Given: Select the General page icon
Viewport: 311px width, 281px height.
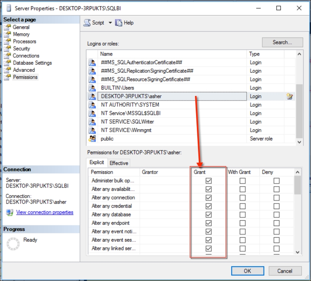Looking at the screenshot, I should (x=7, y=27).
